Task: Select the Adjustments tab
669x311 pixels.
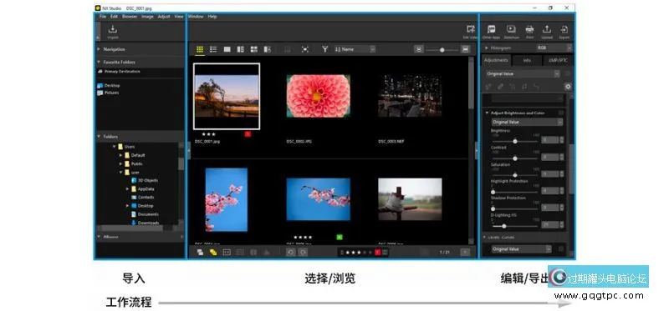Action: (496, 60)
